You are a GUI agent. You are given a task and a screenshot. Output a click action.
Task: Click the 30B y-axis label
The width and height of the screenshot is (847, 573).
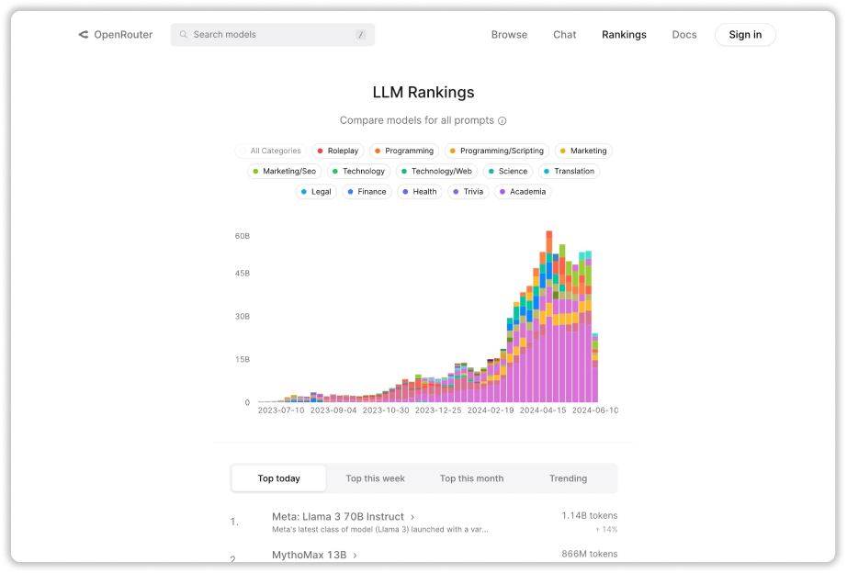[x=242, y=317]
